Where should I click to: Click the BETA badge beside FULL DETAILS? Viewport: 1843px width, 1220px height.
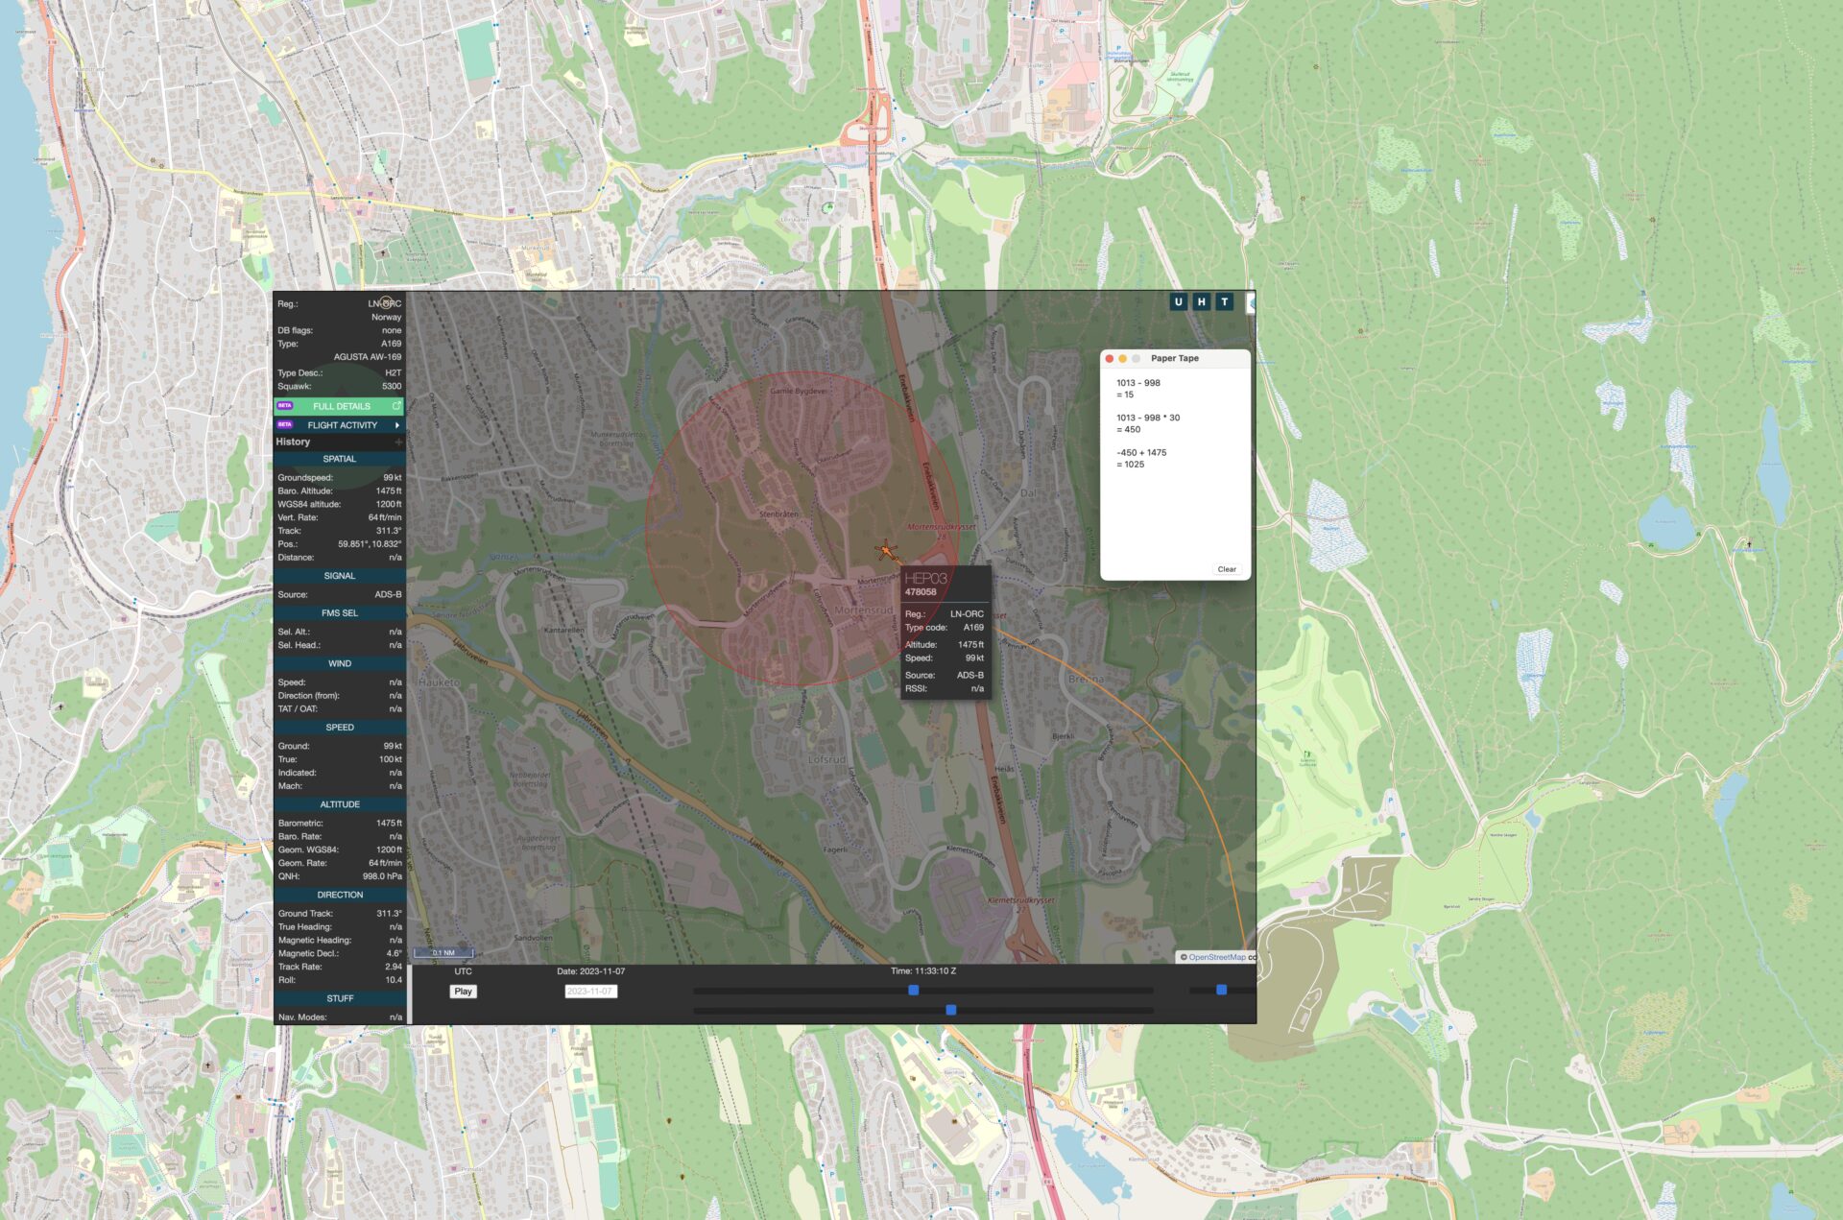tap(285, 406)
